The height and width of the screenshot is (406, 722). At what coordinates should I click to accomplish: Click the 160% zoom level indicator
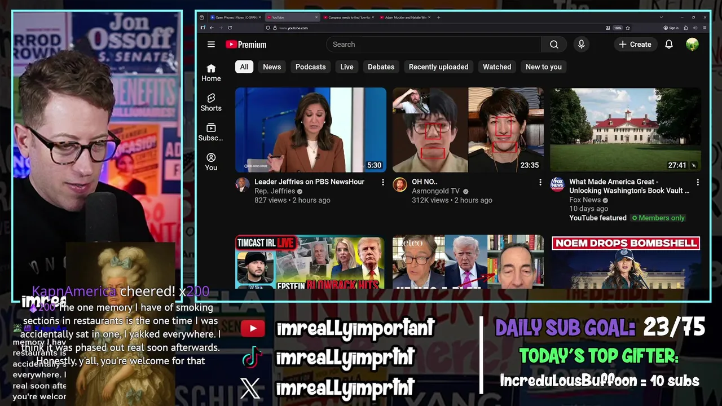[x=617, y=28]
